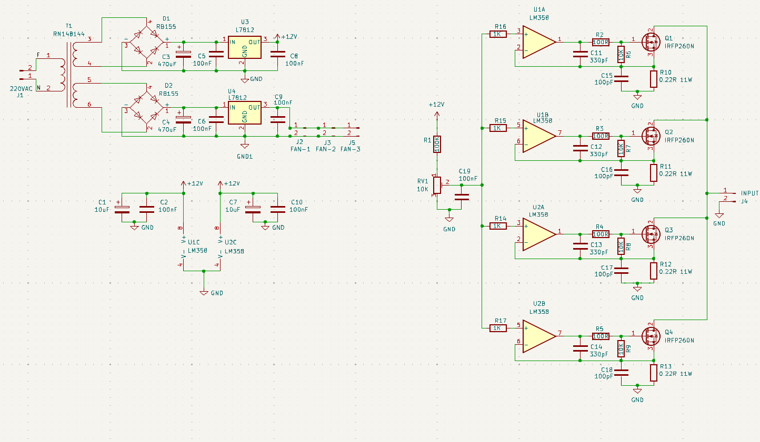Image resolution: width=760 pixels, height=442 pixels.
Task: Click the GND1 power symbol label
Action: (245, 156)
